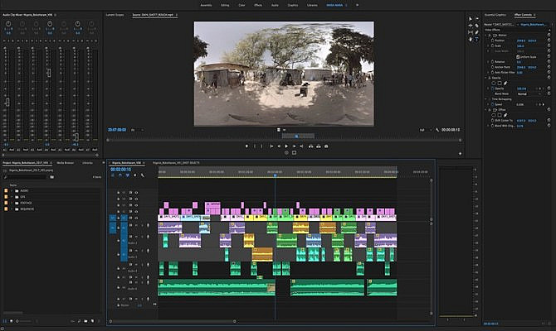Toggle Uniform Scale checkbox
The image size is (556, 331).
tap(518, 56)
